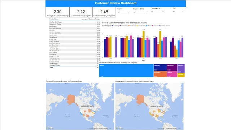The image size is (231, 130).
Task: Select the Denim Jacket row
Action: pyautogui.click(x=75, y=46)
